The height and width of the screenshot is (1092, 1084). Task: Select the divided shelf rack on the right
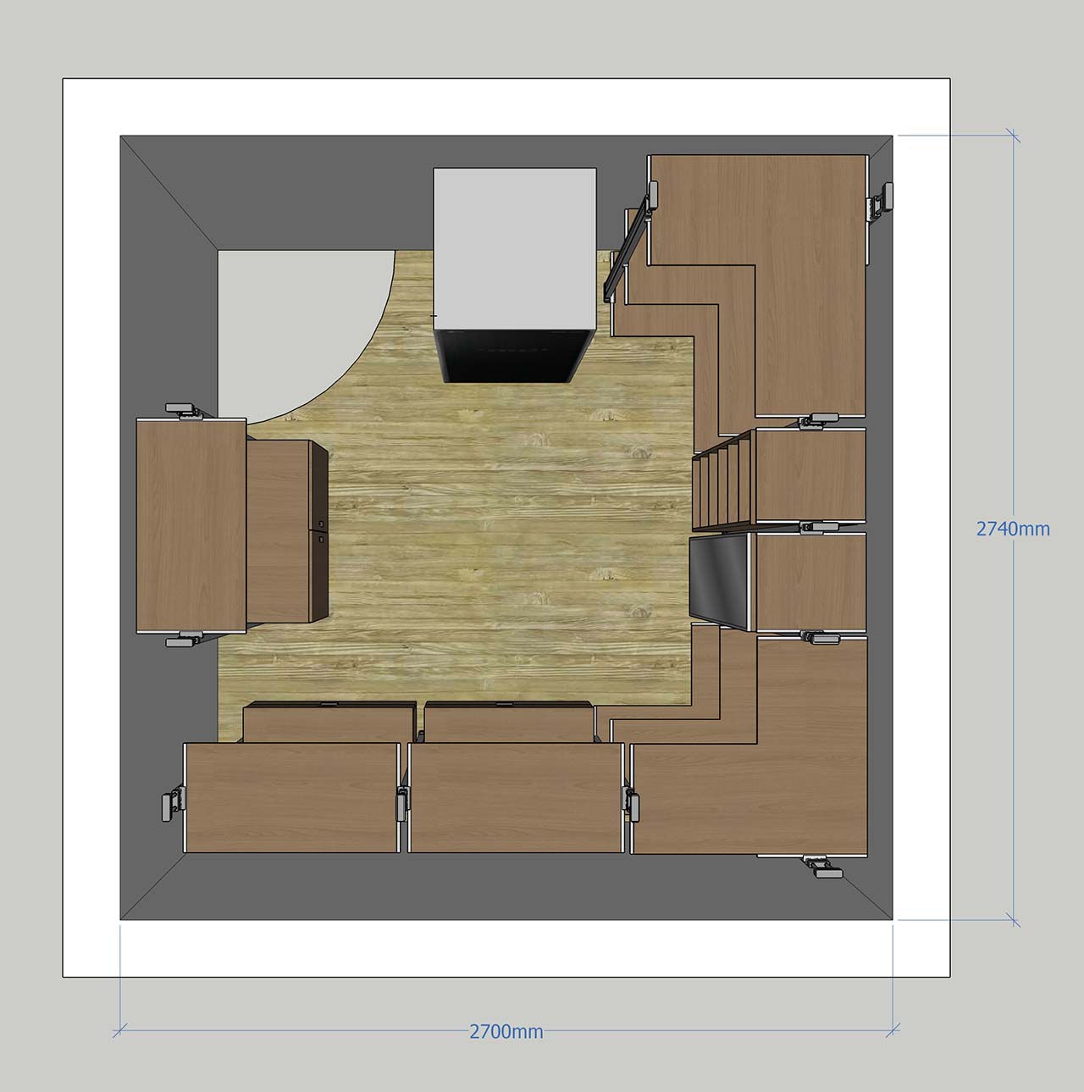[x=723, y=479]
